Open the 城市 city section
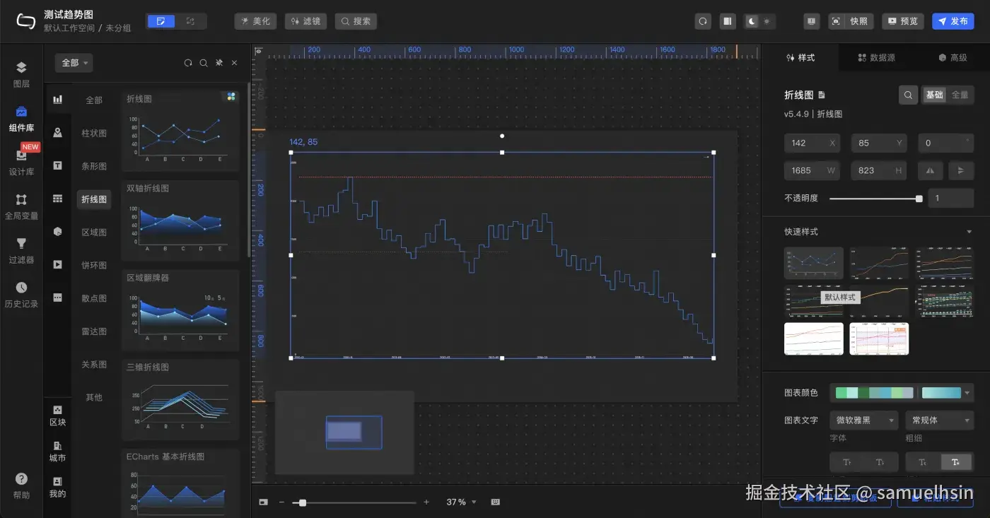The height and width of the screenshot is (518, 990). coord(57,451)
